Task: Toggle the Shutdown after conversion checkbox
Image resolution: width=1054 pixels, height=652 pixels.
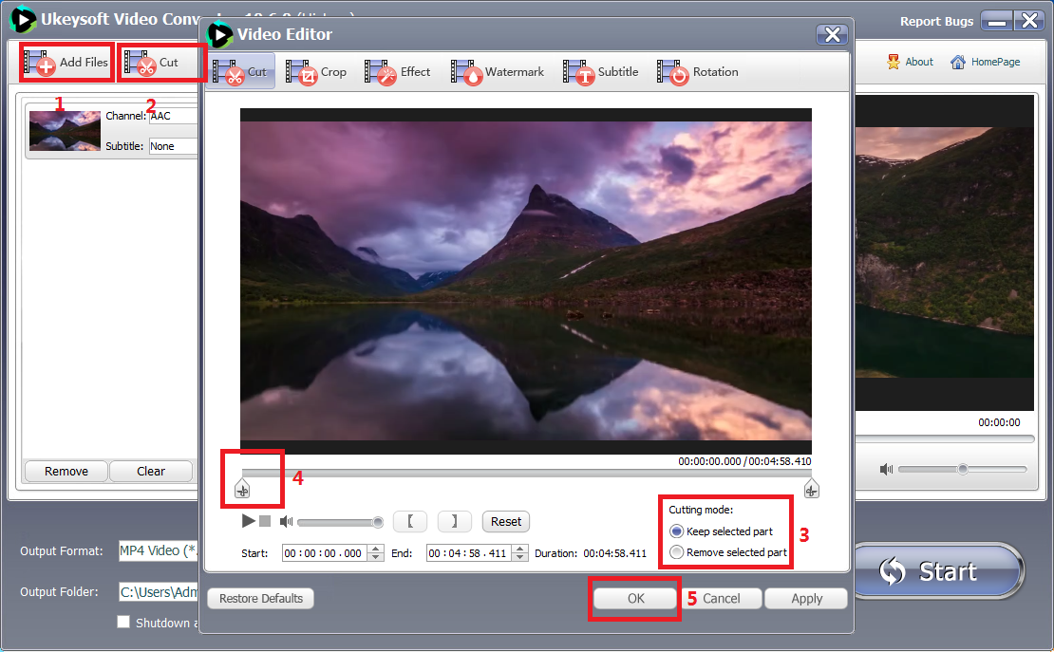Action: point(123,623)
